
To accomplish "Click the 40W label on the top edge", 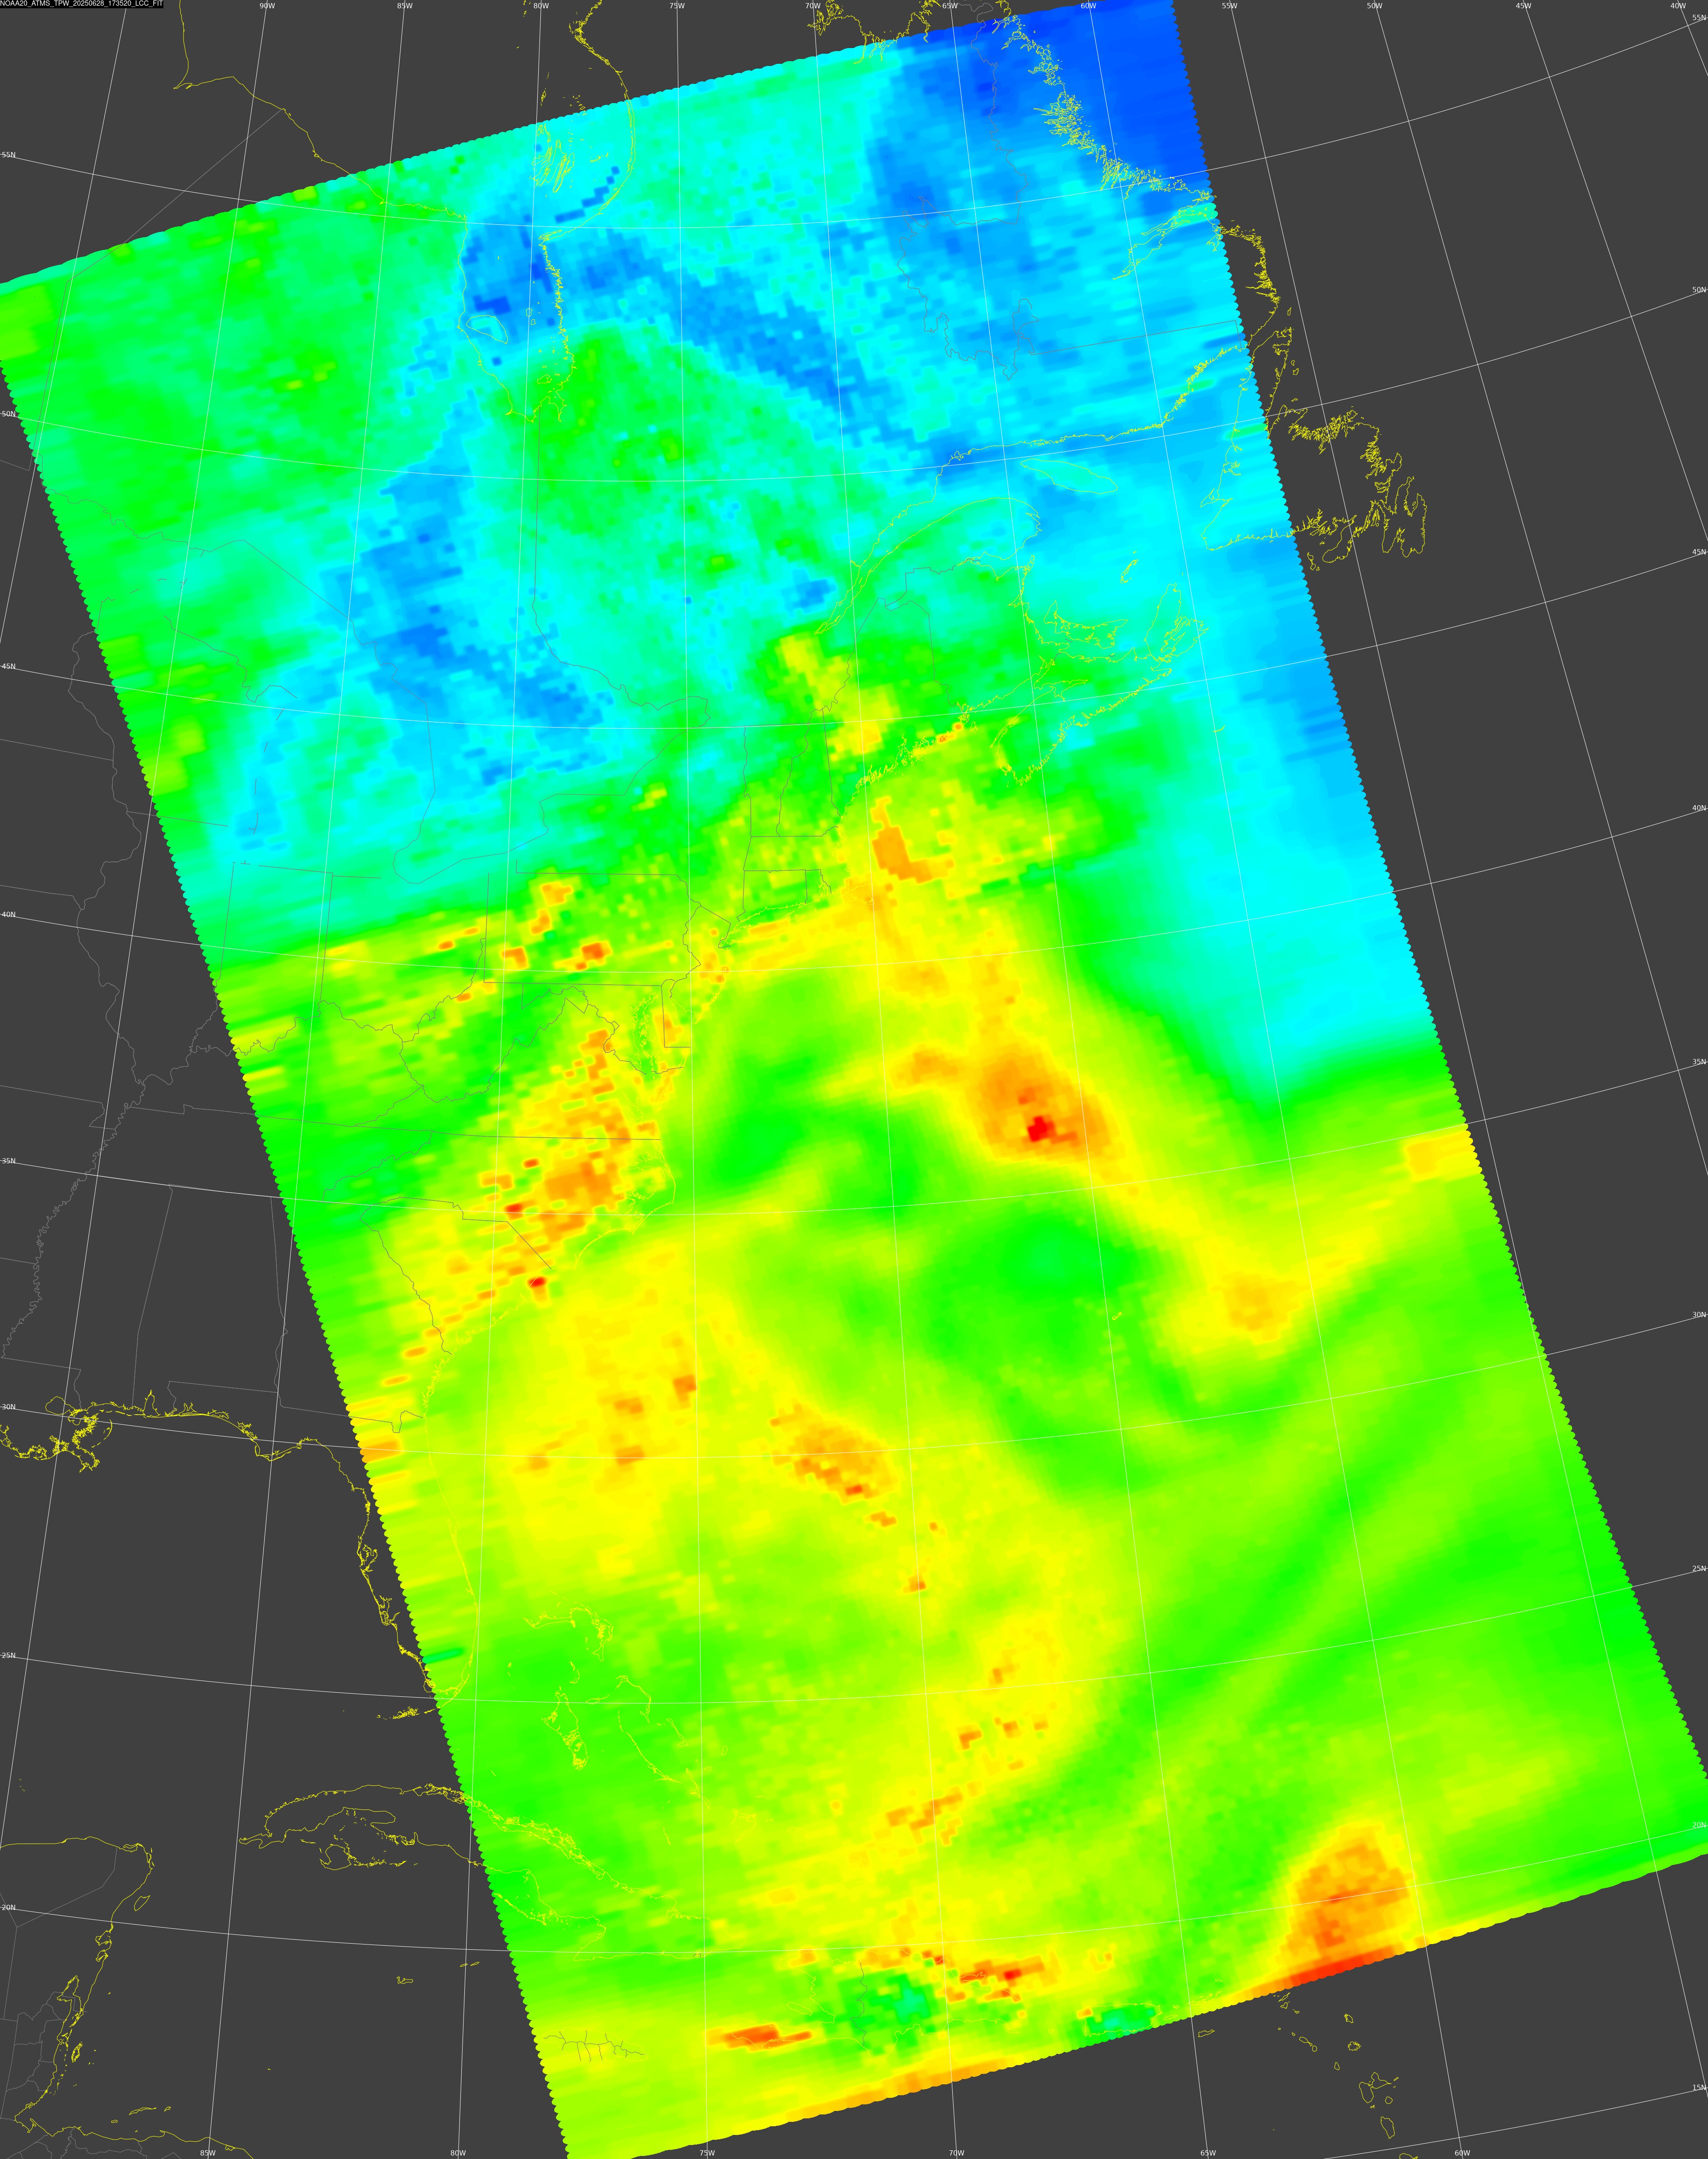I will tap(1678, 6).
